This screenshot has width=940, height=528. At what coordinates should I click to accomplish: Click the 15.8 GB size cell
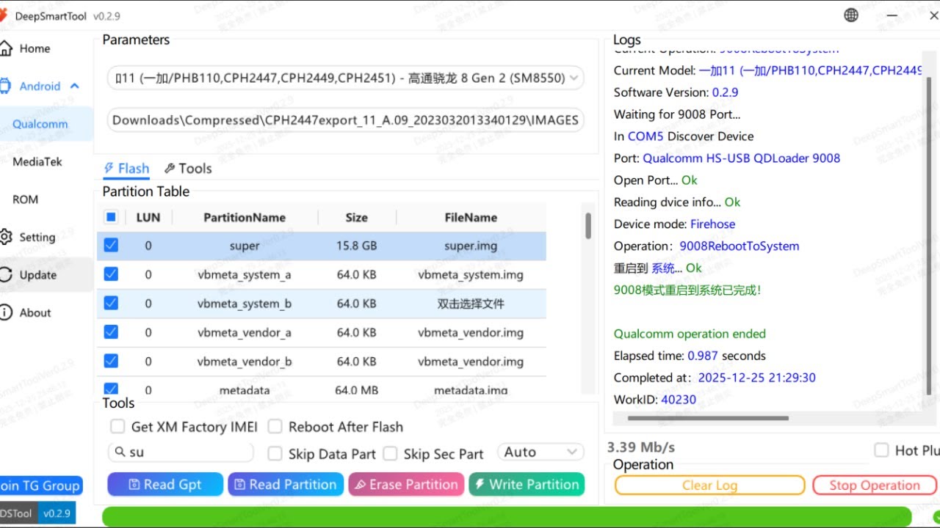tap(357, 246)
